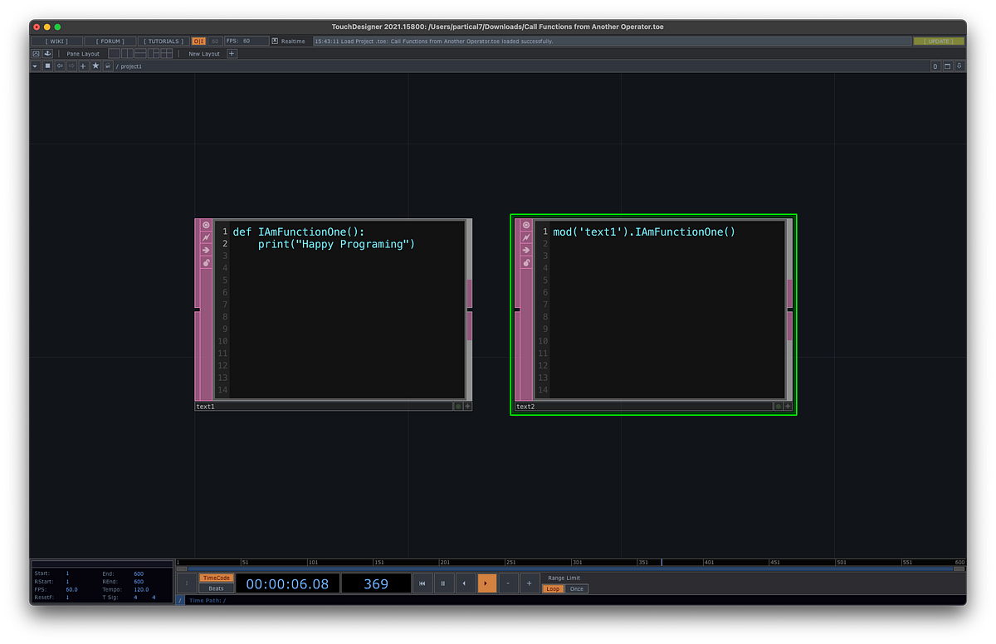The image size is (996, 644).
Task: Click the Realtime grid icon in the toolbar
Action: [x=274, y=41]
